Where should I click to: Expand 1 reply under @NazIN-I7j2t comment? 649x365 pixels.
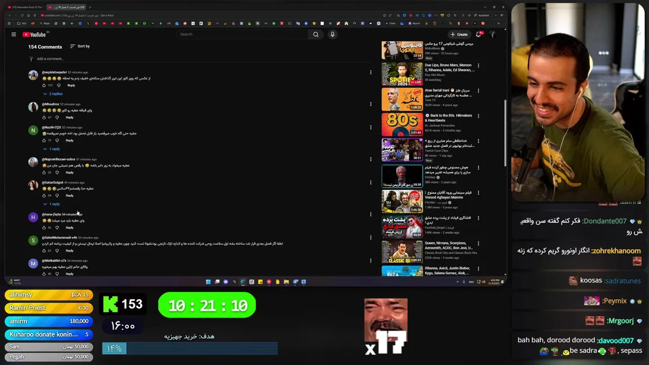(51, 149)
